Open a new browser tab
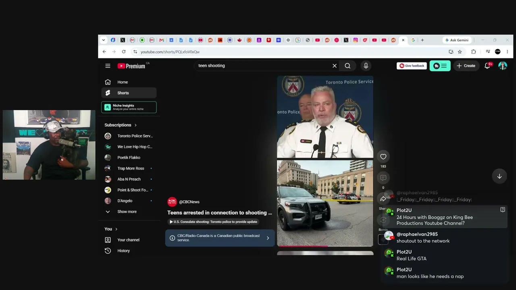The height and width of the screenshot is (290, 516). [422, 40]
